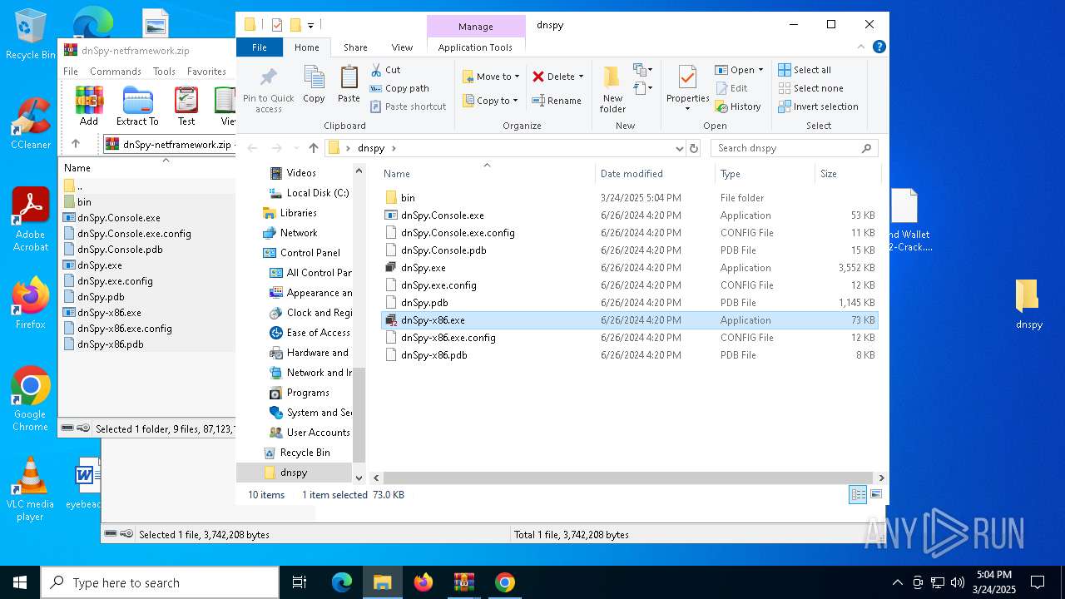Expand the Delete dropdown arrow
The height and width of the screenshot is (599, 1065).
(581, 77)
